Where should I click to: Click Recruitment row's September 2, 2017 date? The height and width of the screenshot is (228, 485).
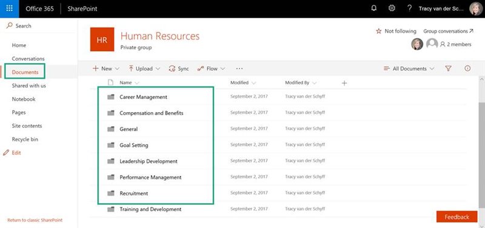249,193
